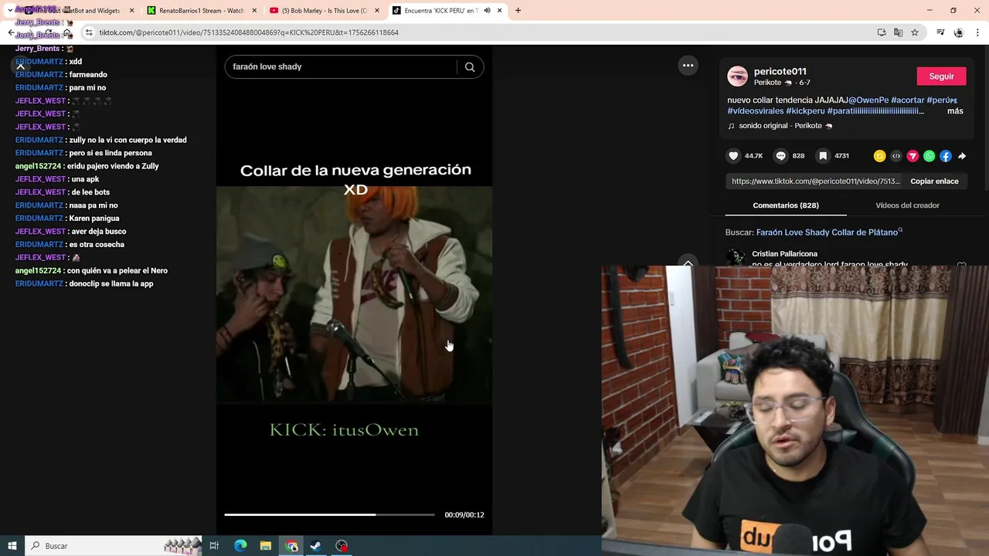Click commenter name Cristian Pallaricona
The image size is (989, 556).
pos(784,254)
